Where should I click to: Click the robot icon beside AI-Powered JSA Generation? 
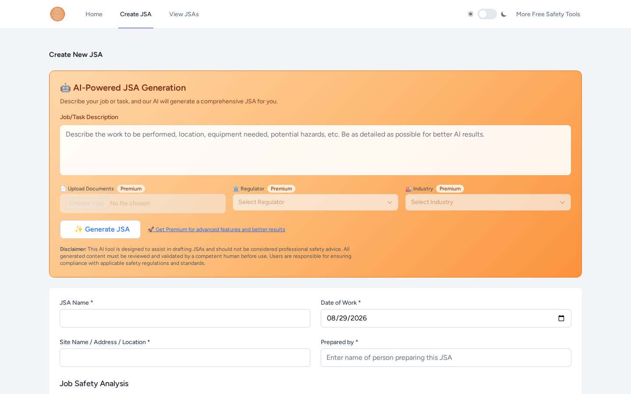pyautogui.click(x=65, y=88)
